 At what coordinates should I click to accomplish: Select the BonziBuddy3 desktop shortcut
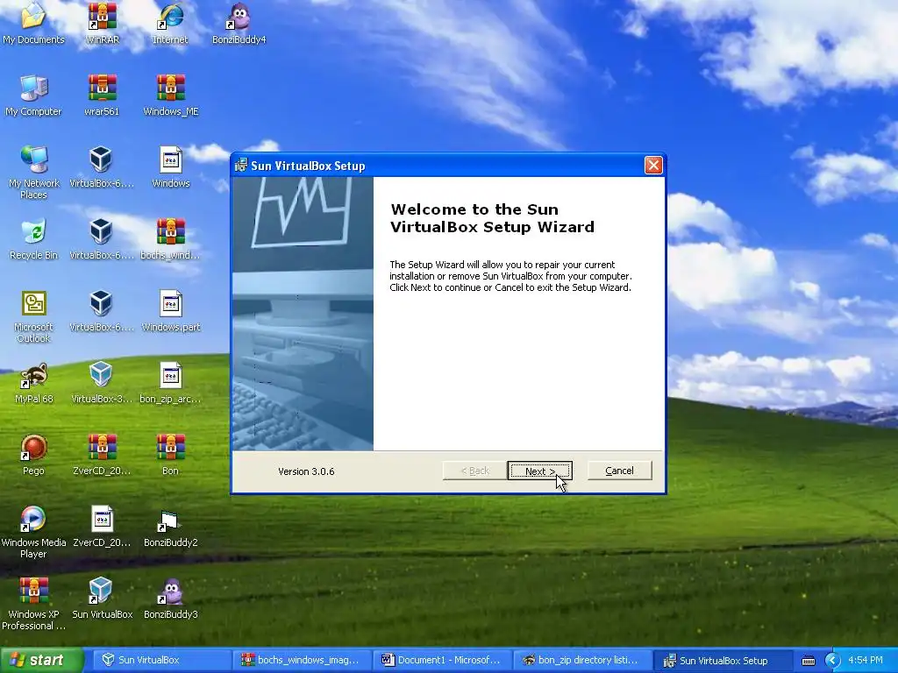(x=171, y=599)
